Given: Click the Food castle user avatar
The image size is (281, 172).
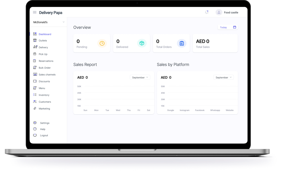Looking at the screenshot, I should [219, 12].
